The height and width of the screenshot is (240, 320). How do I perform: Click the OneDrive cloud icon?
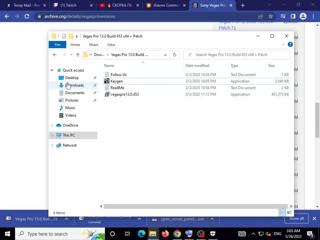tap(59, 125)
